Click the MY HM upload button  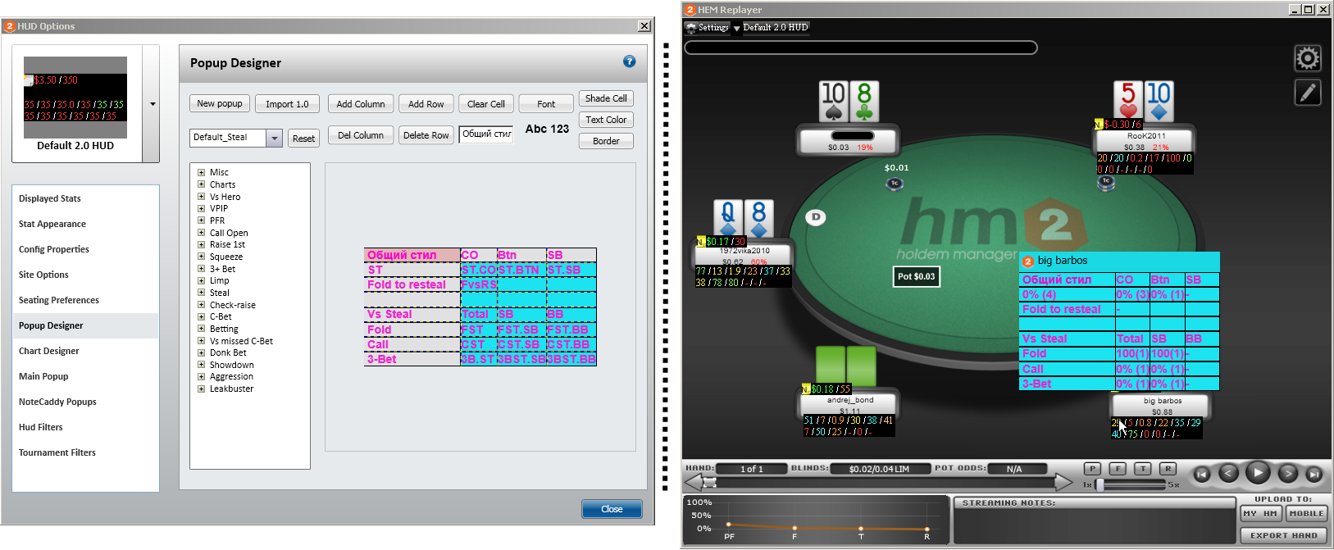click(1260, 513)
